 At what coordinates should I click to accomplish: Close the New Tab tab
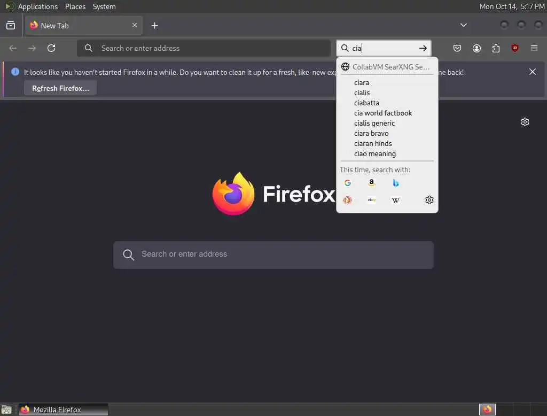tap(135, 25)
